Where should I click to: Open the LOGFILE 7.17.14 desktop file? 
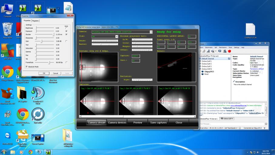pyautogui.click(x=250, y=31)
